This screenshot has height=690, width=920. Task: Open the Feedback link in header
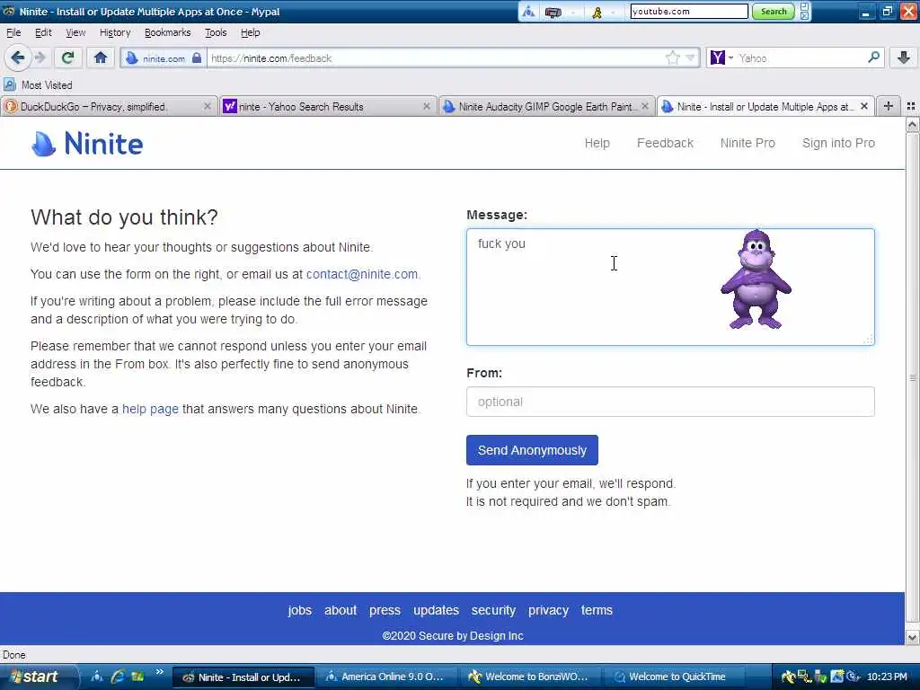(x=665, y=143)
